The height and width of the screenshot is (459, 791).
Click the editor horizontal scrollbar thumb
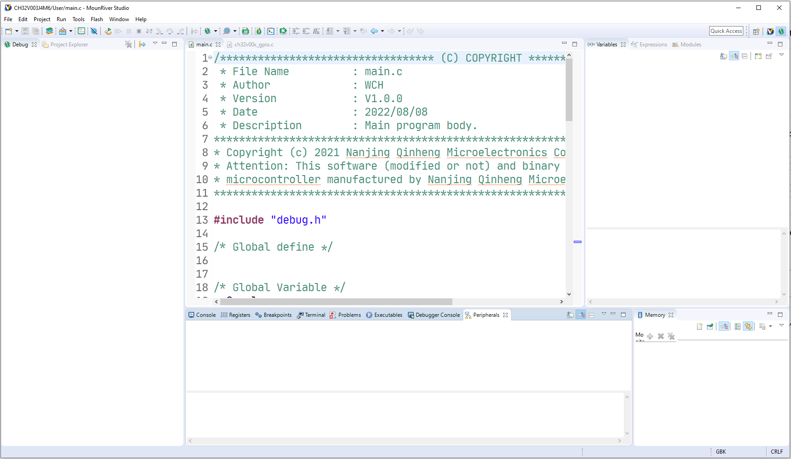point(336,301)
